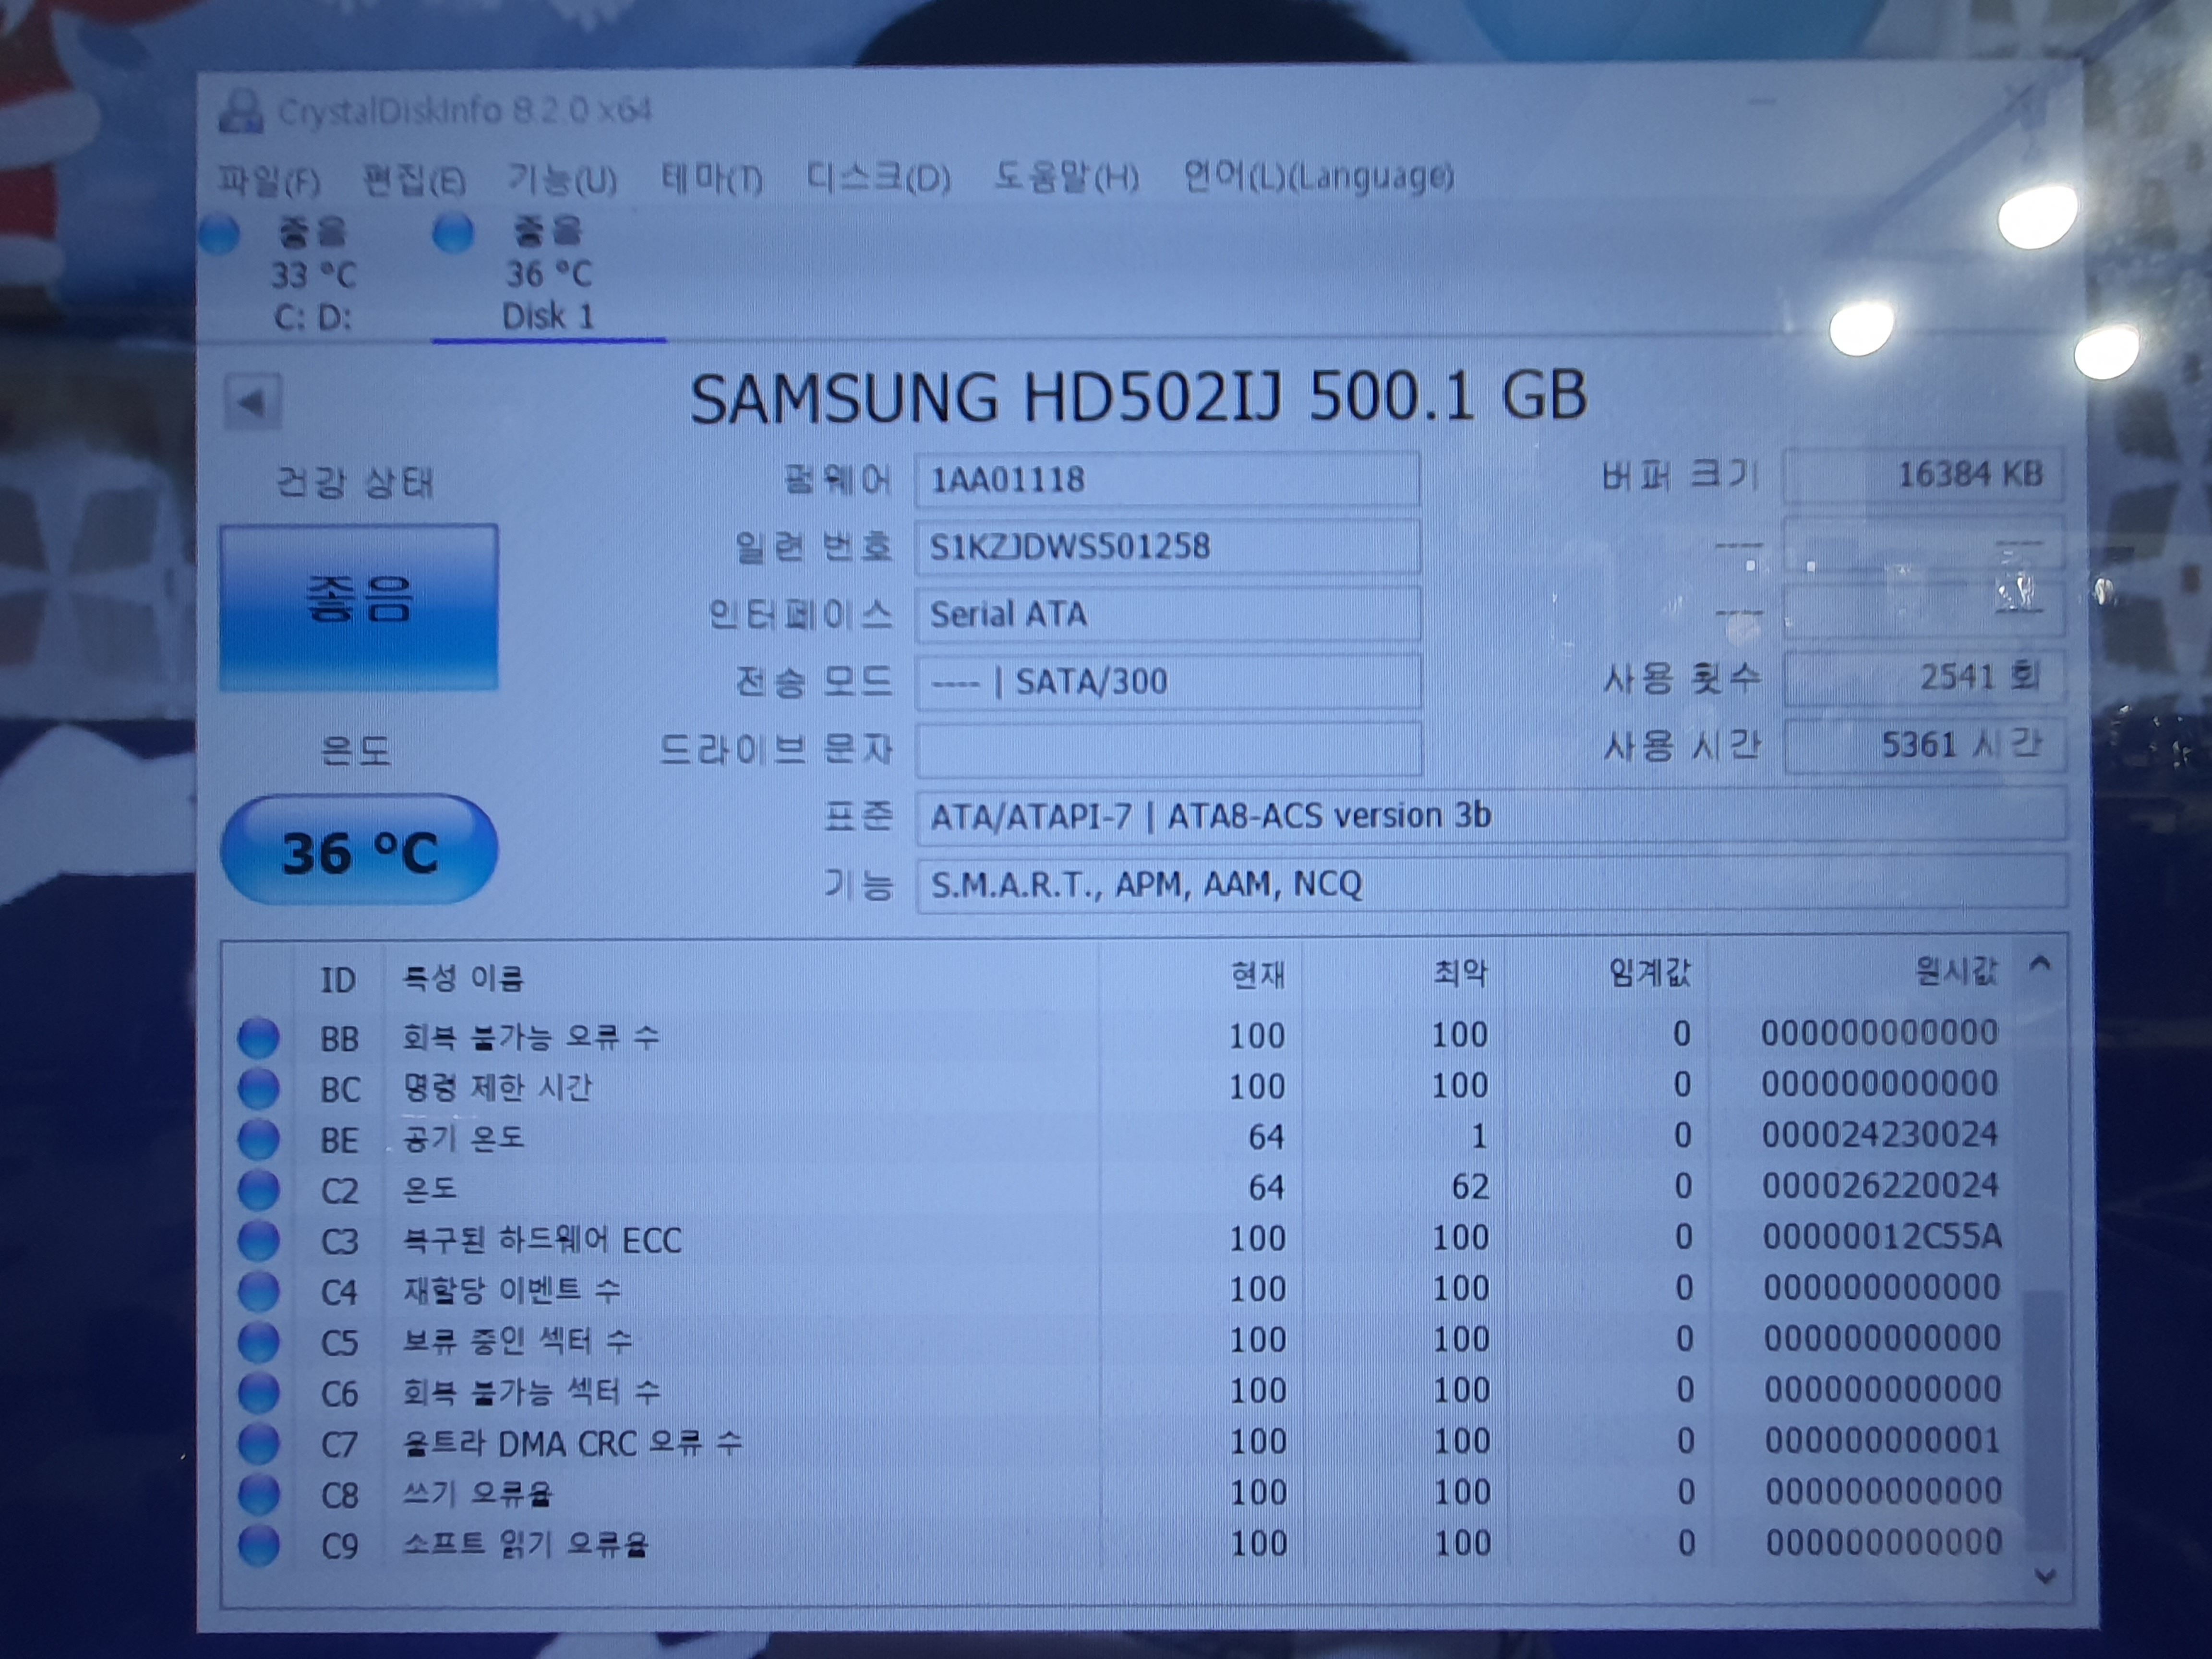Screen dimensions: 2212x1659
Task: Click the ATA/ATAPI-7 standard field
Action: tap(1491, 815)
